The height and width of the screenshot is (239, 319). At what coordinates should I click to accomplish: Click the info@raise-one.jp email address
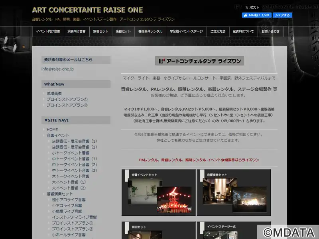pyautogui.click(x=57, y=69)
